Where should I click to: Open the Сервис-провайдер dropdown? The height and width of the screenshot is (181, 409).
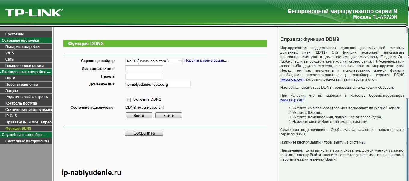pyautogui.click(x=154, y=61)
